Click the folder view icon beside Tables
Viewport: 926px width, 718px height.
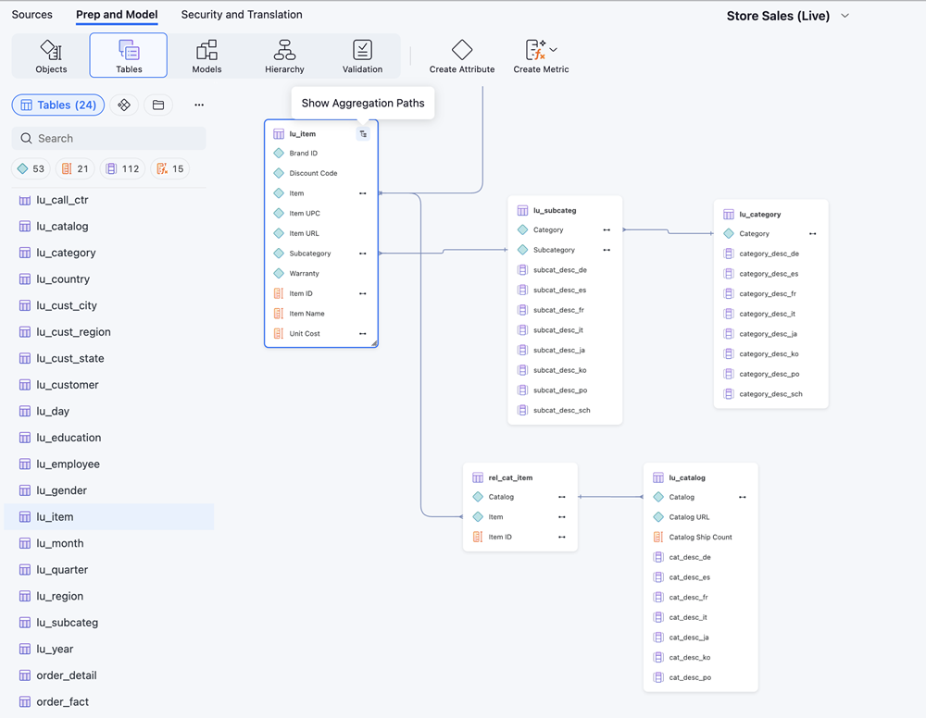click(x=158, y=105)
